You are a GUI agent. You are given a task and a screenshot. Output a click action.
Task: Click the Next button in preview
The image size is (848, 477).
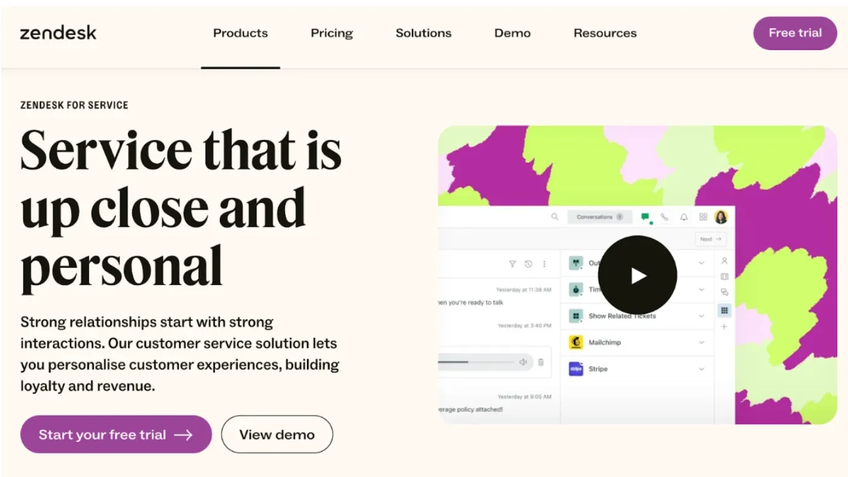pos(711,239)
